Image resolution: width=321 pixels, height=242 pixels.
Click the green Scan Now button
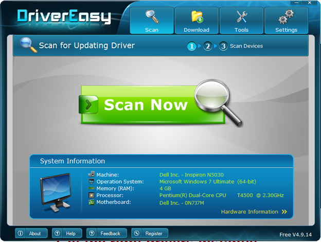pyautogui.click(x=152, y=105)
